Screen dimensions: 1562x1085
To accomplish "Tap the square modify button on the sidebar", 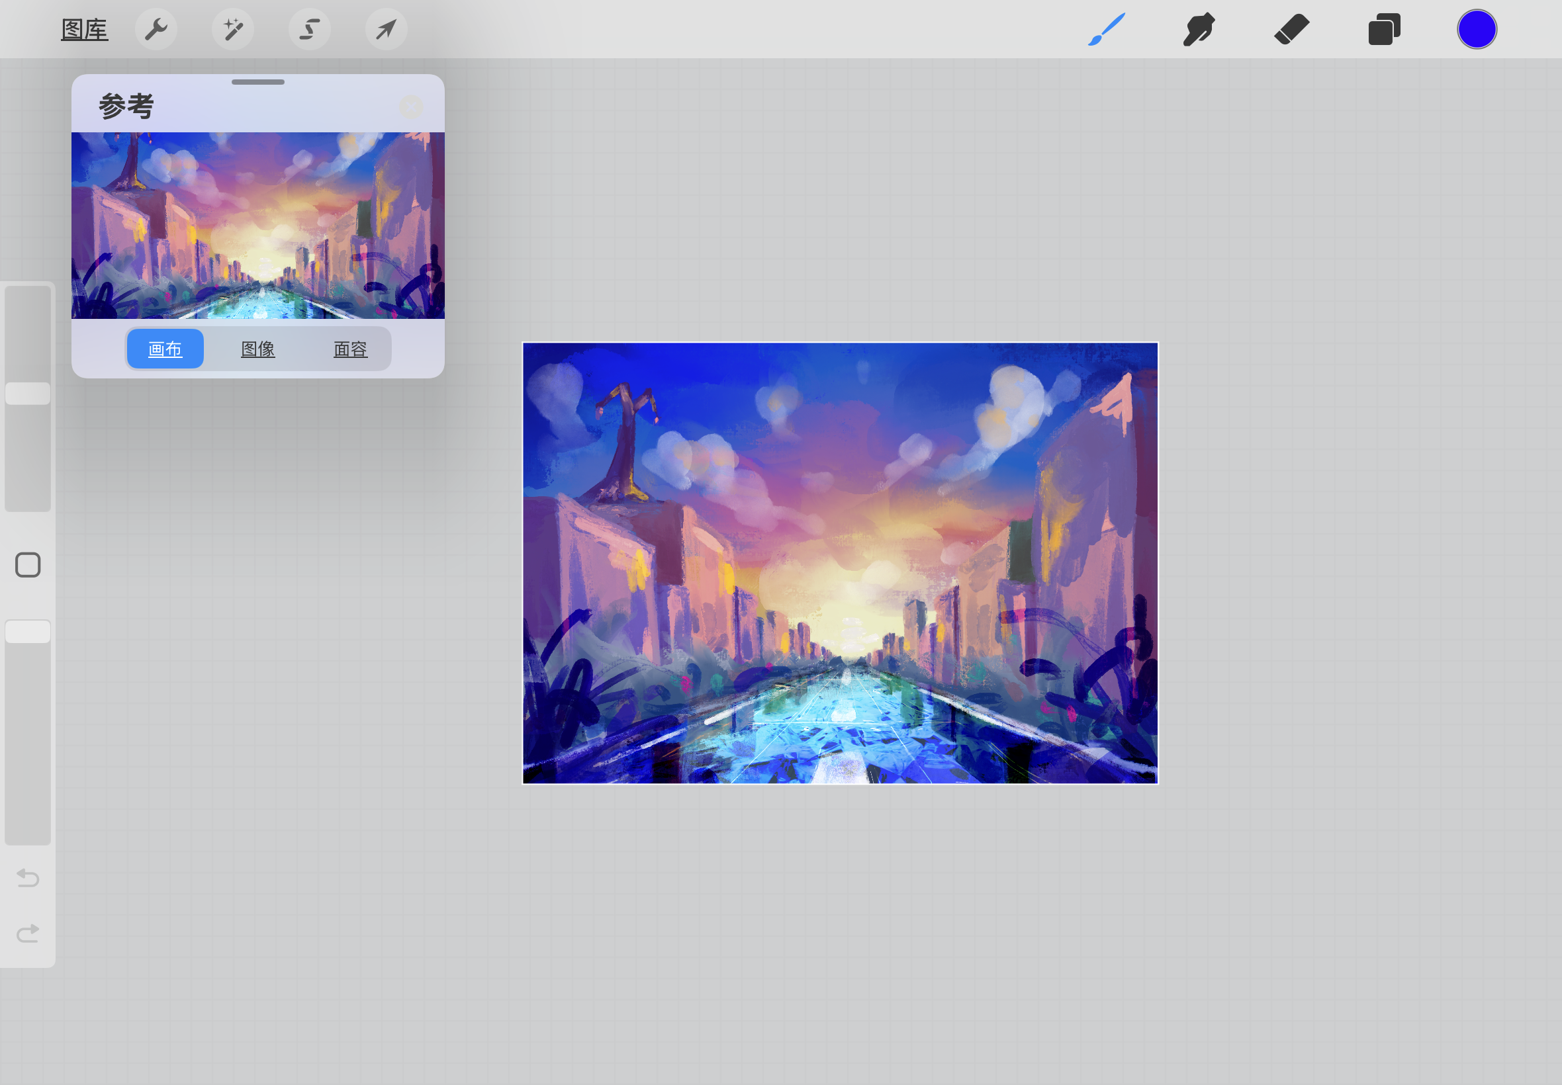I will (x=28, y=565).
